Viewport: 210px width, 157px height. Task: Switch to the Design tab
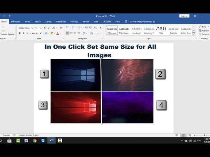tap(38, 22)
